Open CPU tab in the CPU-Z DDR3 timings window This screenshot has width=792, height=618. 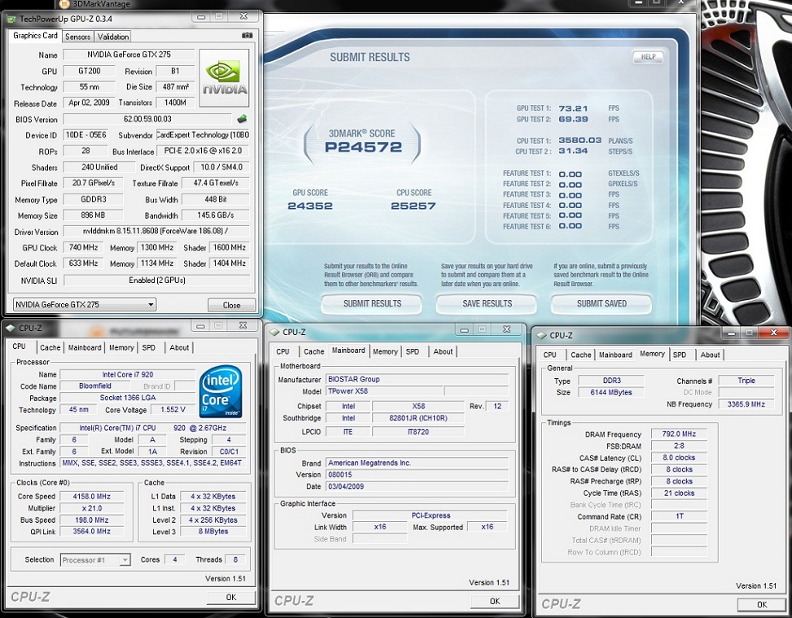click(x=549, y=355)
